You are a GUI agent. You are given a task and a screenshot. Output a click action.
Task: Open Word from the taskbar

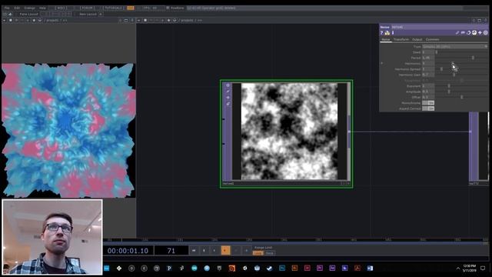click(x=370, y=268)
